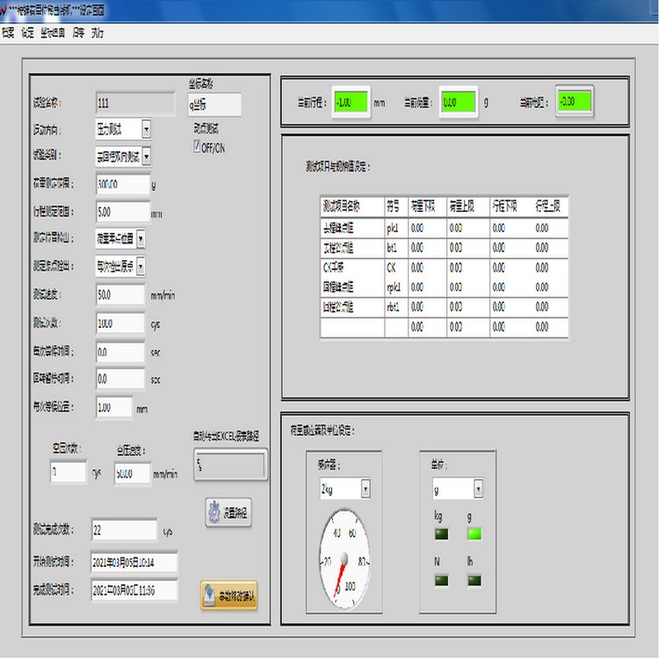
Task: Open the unit dropdown showing g
Action: coord(478,489)
